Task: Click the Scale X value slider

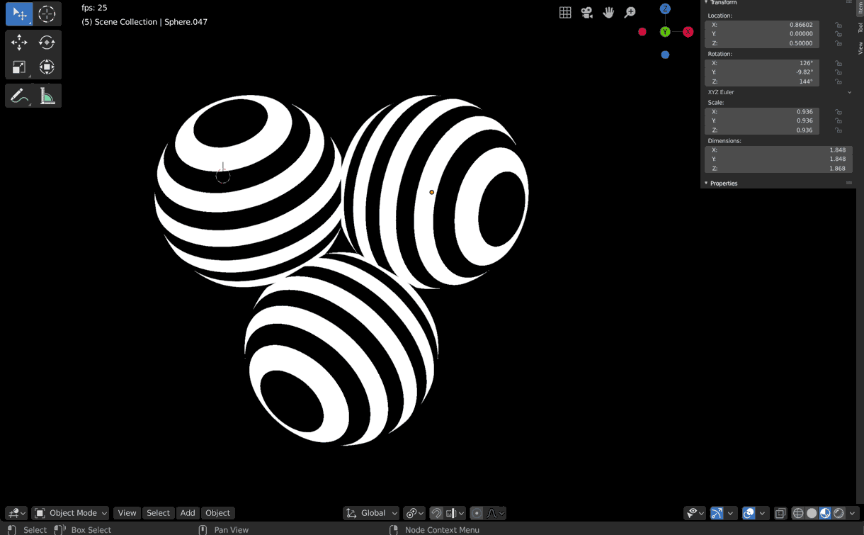Action: (761, 111)
